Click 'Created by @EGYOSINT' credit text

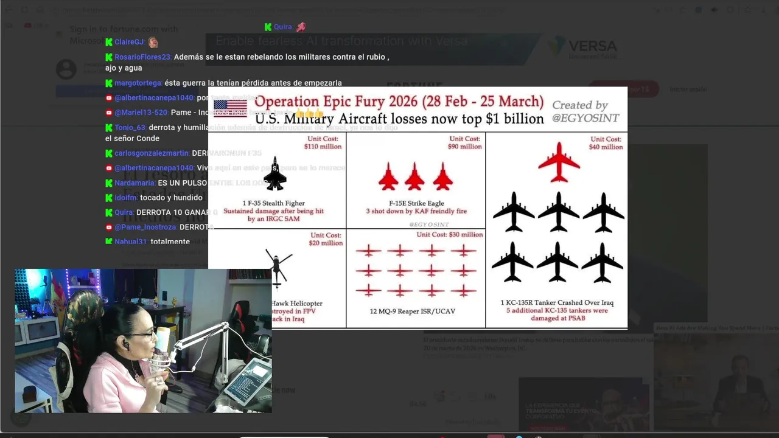tap(585, 111)
